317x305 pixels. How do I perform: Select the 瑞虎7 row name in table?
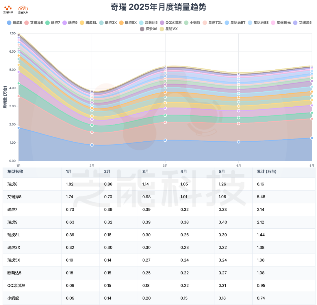tap(12, 210)
